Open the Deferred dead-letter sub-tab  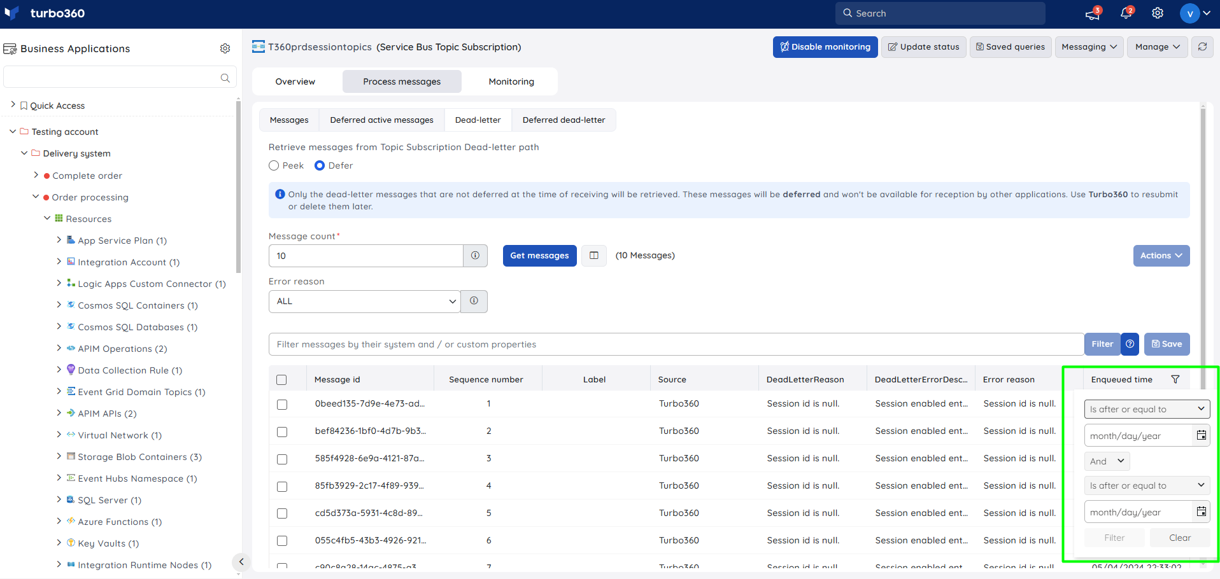coord(564,120)
